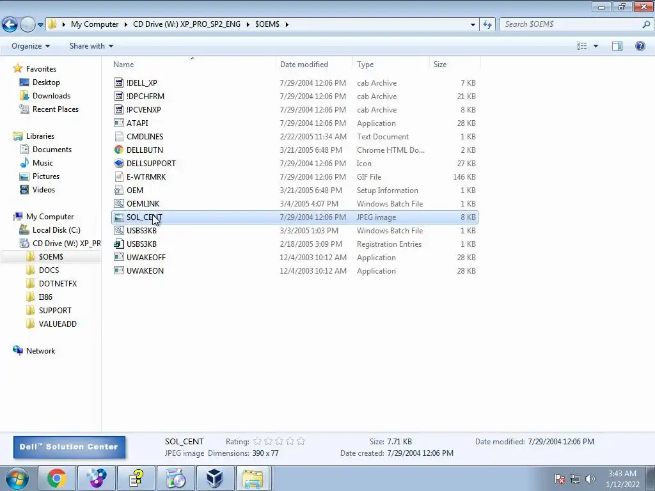Open recent pages dropdown arrow
Image resolution: width=655 pixels, height=491 pixels.
[40, 25]
